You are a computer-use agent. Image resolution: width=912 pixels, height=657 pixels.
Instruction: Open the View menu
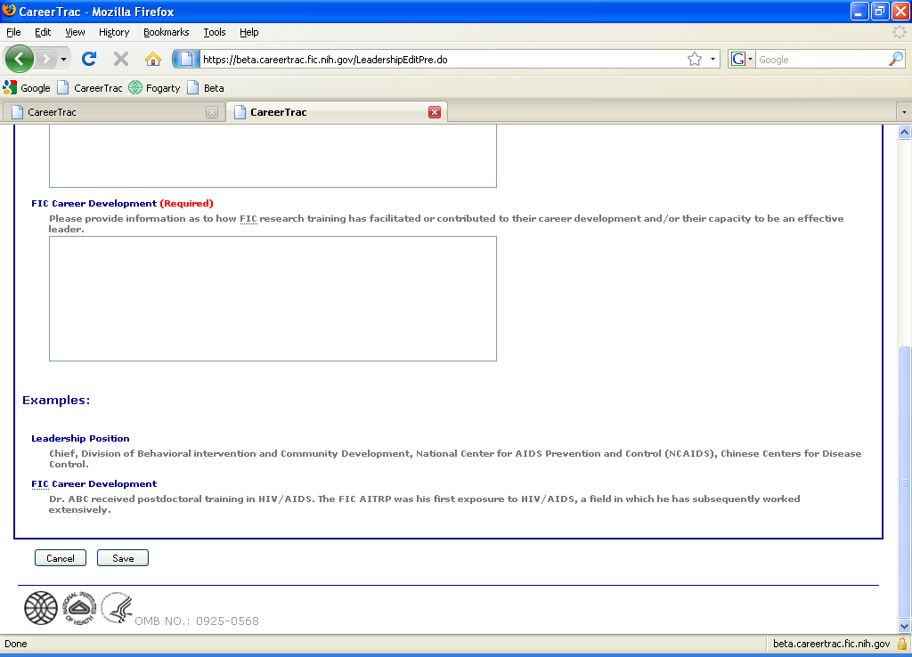point(75,32)
